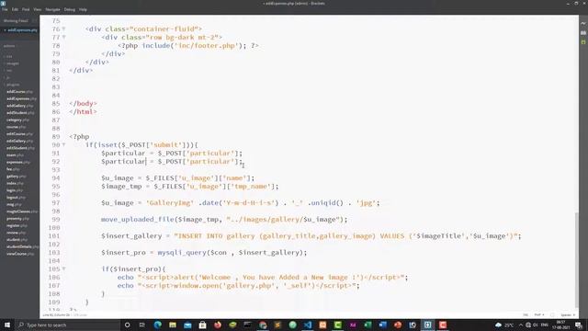Open exam.php from file tree
Screen dimensions: 588x331
(x=15, y=155)
